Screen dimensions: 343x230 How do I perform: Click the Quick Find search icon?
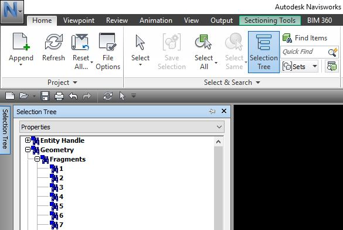(333, 52)
